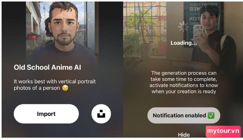Click the green checkmark emoji

[x=211, y=115]
